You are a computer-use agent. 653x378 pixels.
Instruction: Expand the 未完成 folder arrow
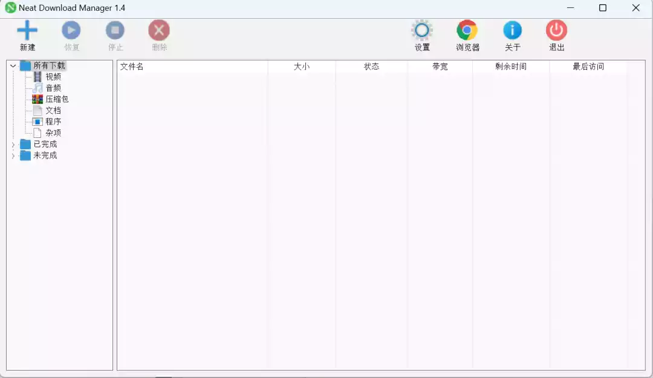[13, 156]
